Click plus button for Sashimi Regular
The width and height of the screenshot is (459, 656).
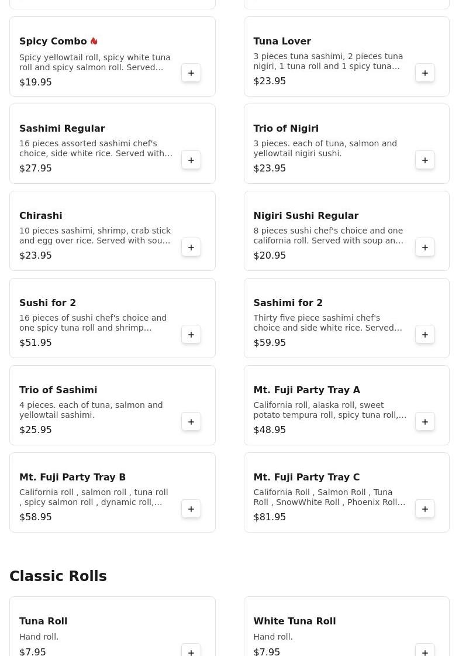tap(191, 160)
